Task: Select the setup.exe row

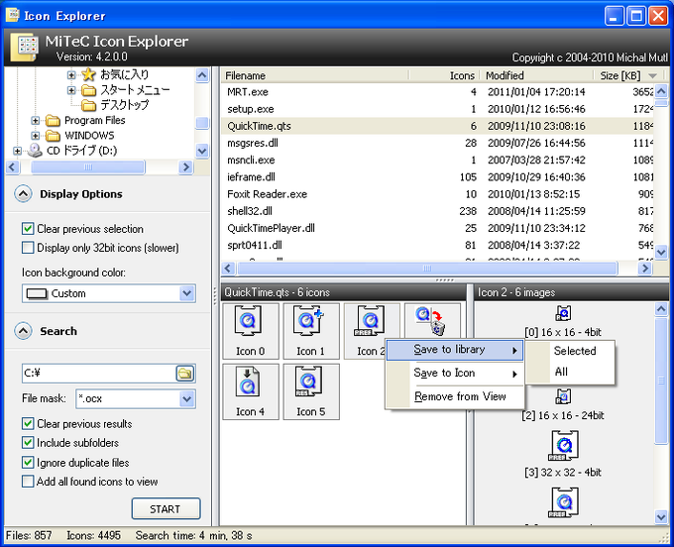Action: [437, 109]
